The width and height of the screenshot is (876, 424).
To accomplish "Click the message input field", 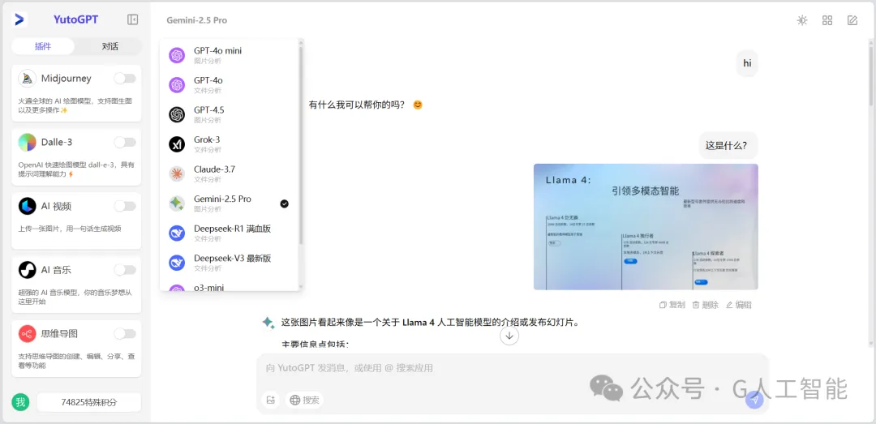I will coord(513,368).
